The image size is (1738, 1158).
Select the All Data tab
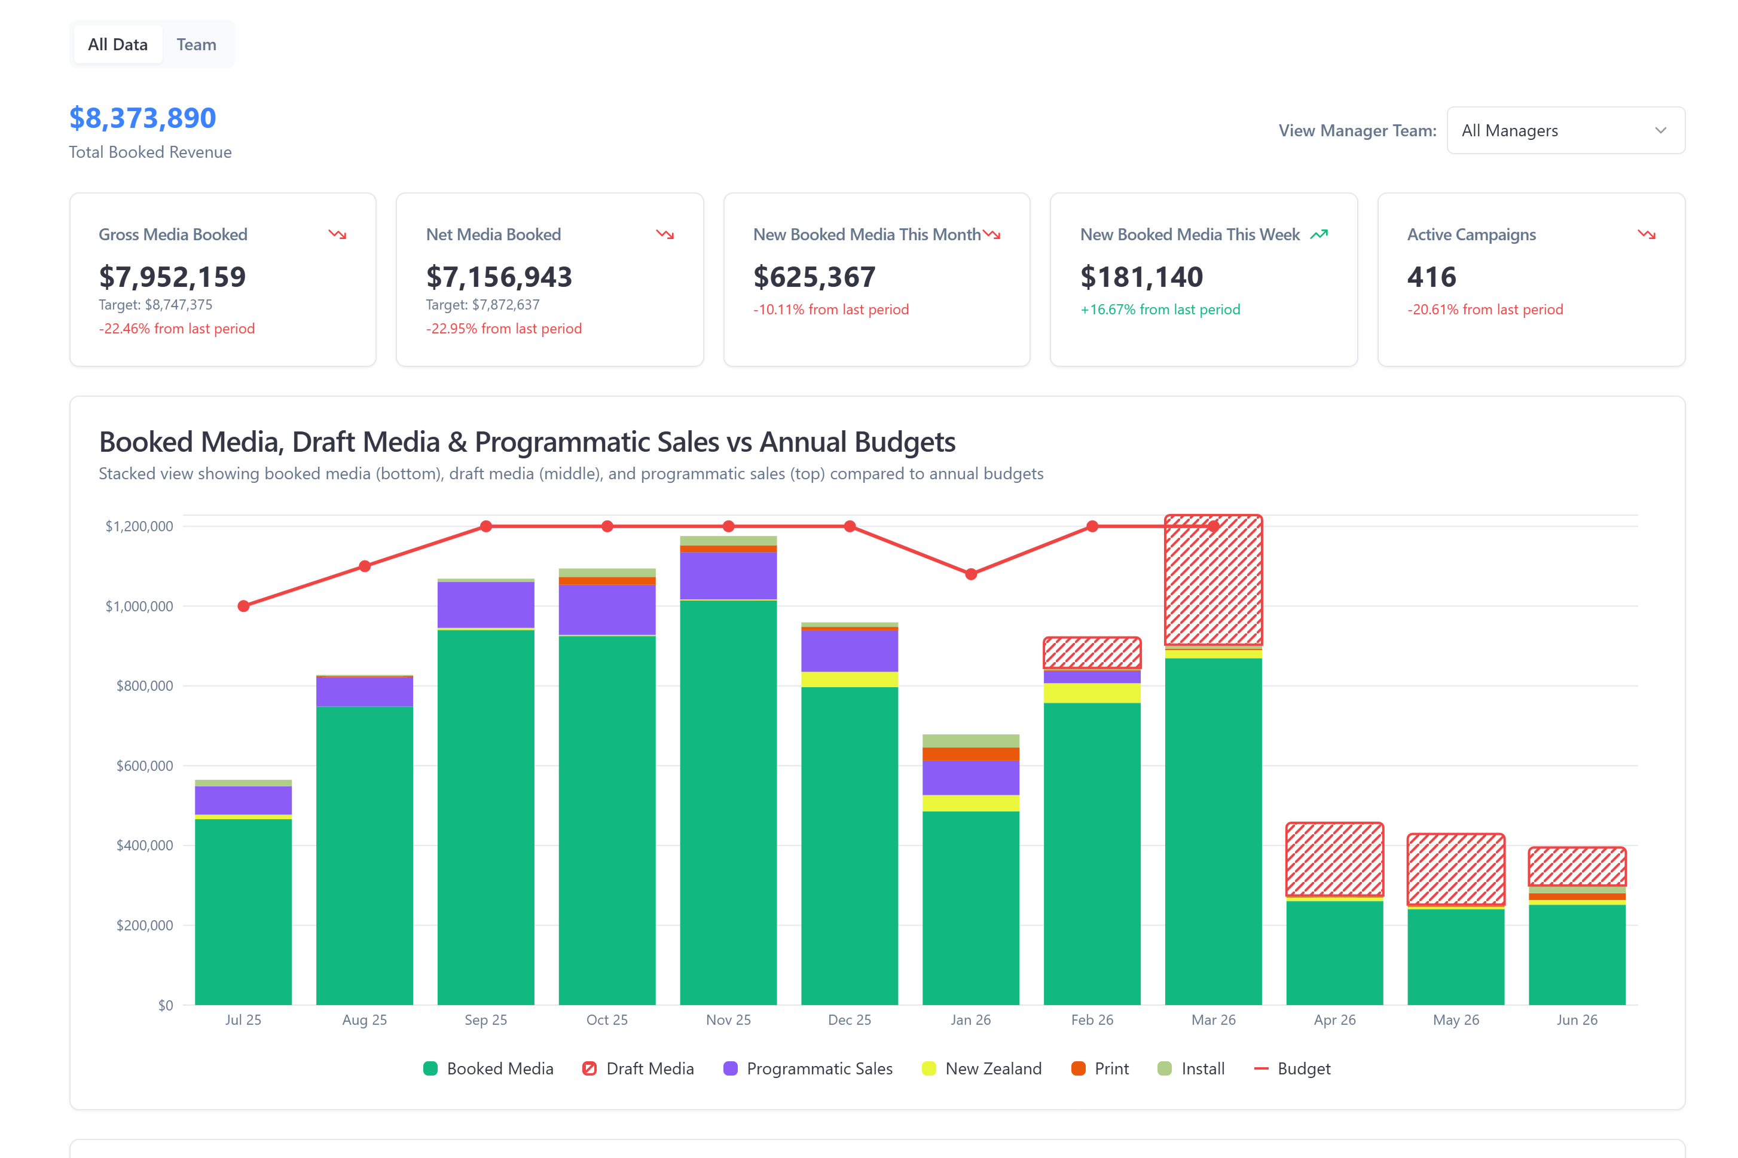[x=118, y=44]
